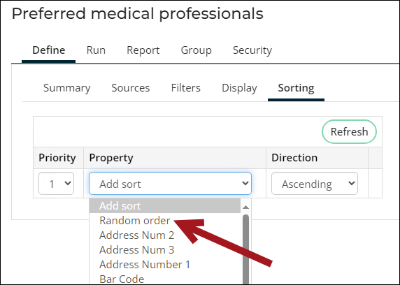Select the Security tab
The image size is (400, 285).
[x=252, y=50]
